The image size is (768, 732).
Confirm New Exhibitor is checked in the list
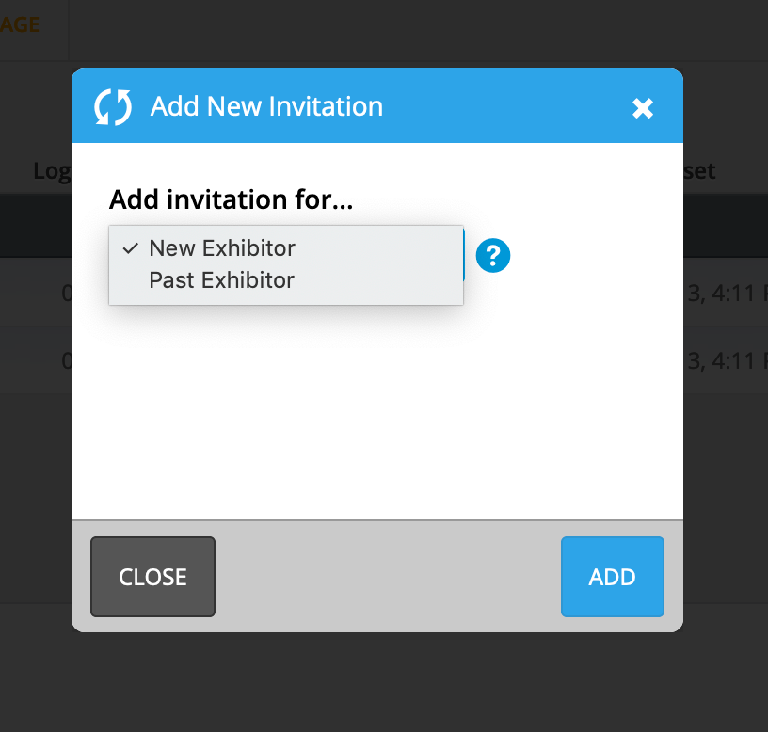129,248
